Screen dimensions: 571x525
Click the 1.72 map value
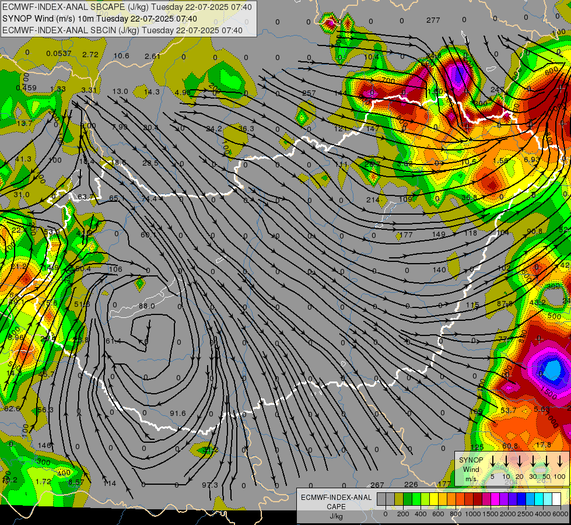point(43,482)
